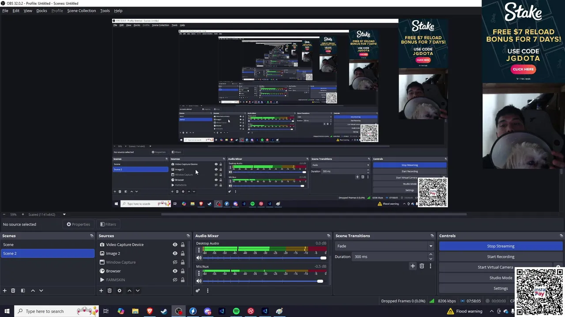Move source down with Sources down arrow
This screenshot has height=317, width=565.
pos(138,291)
